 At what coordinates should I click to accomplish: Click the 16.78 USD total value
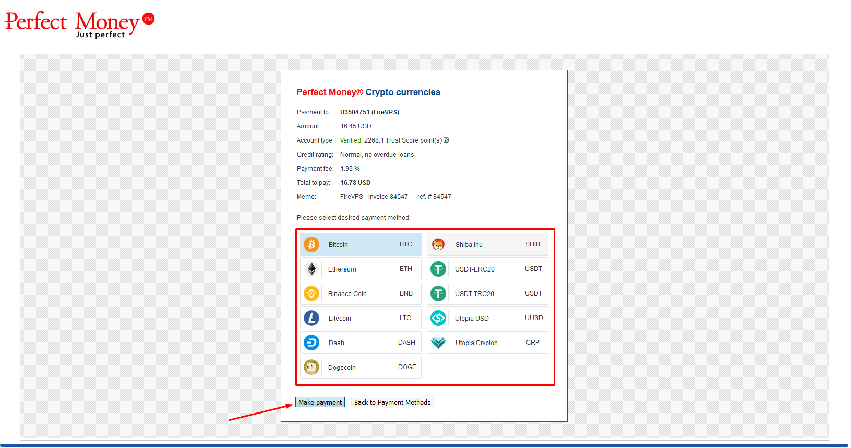click(355, 183)
